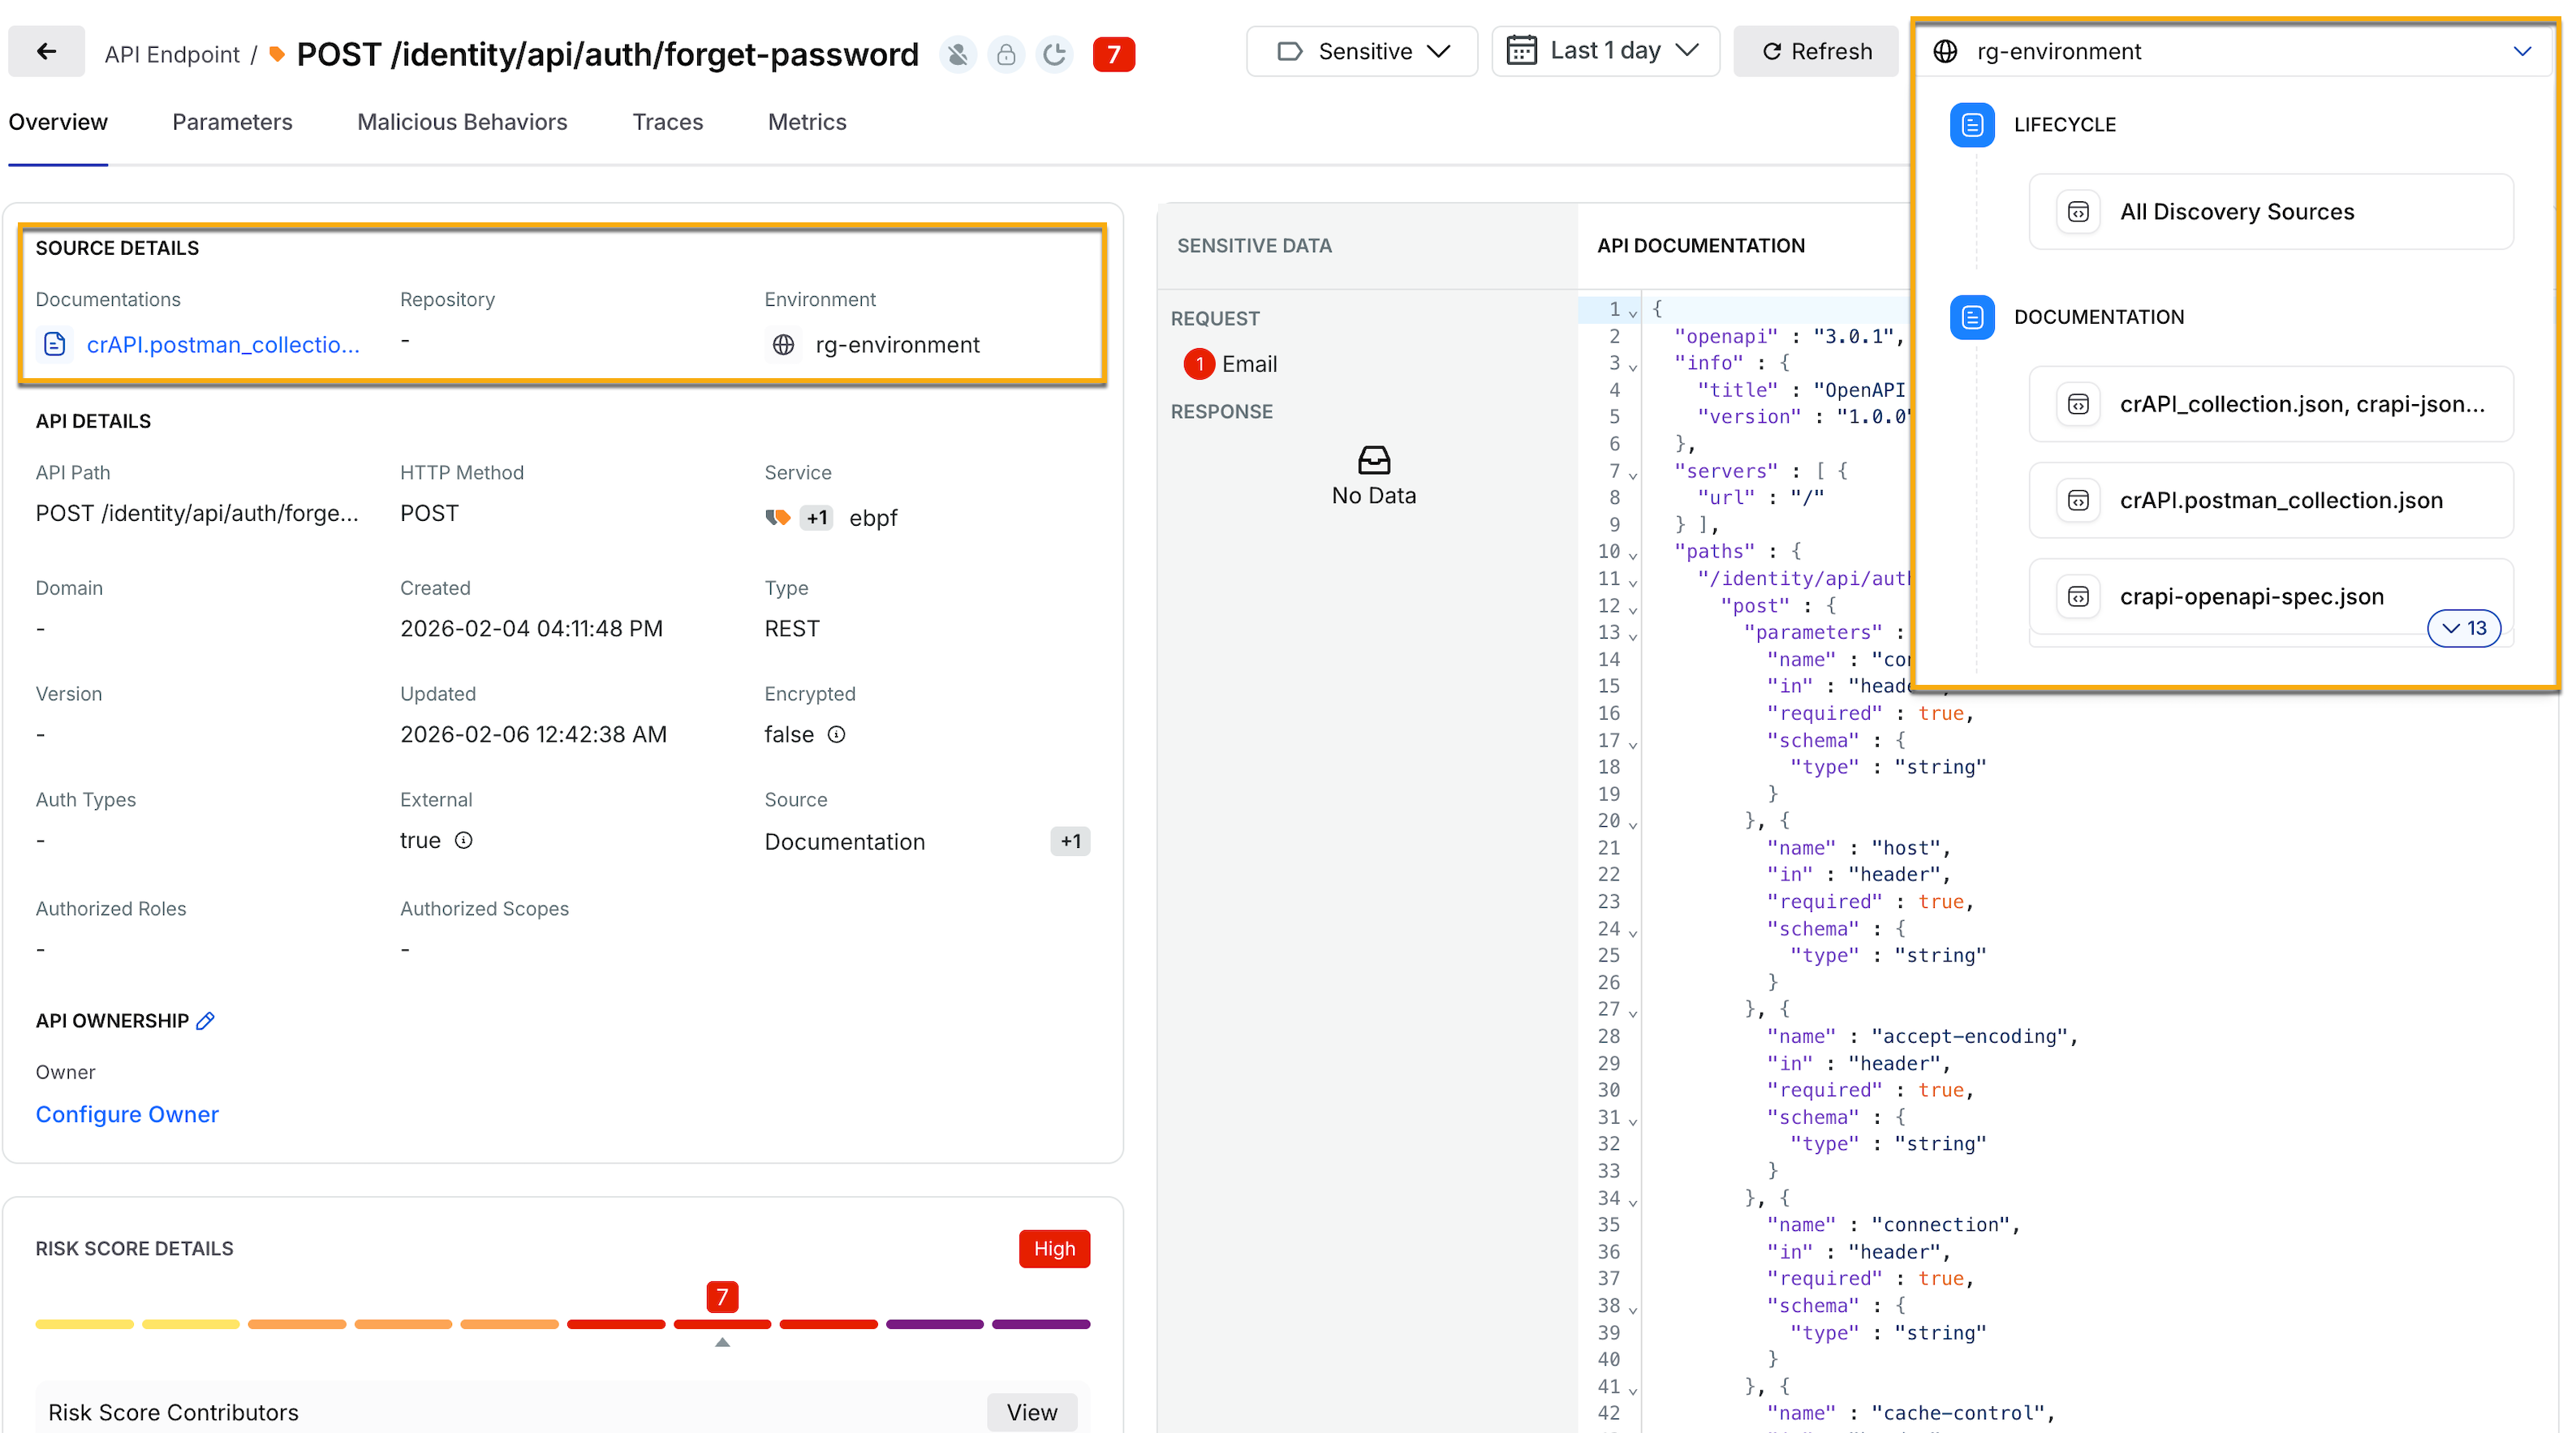Click the ebpf service name
Viewport: 2576px width, 1433px height.
tap(873, 517)
